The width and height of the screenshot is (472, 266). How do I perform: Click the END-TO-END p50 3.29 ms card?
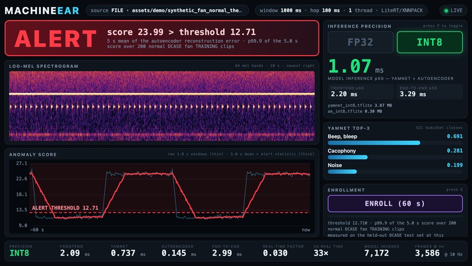click(430, 92)
